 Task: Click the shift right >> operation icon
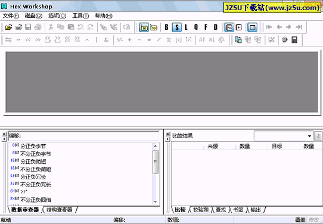tap(38, 40)
